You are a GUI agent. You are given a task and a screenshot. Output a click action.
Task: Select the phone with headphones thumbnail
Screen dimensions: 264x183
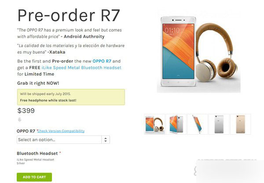(154, 124)
